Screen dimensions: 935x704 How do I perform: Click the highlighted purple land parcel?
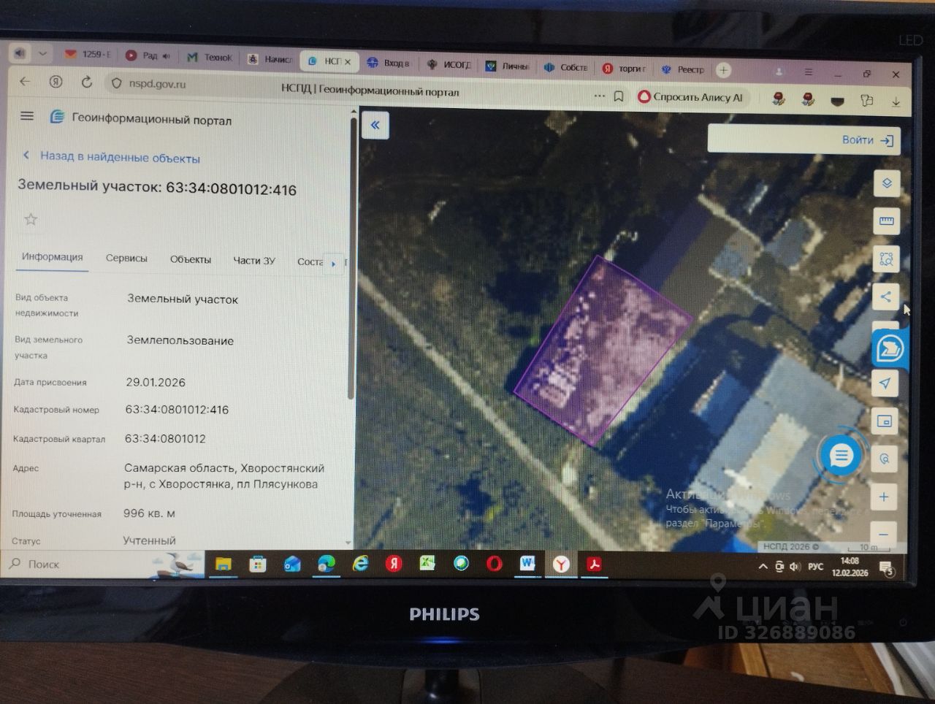click(603, 351)
